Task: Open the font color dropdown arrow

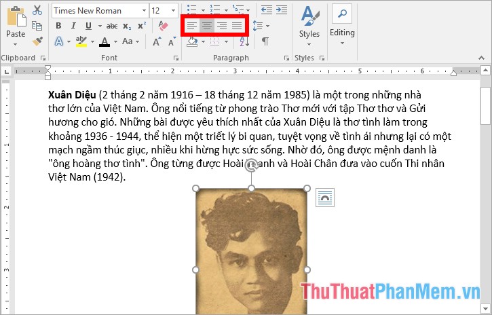Action: coord(115,41)
